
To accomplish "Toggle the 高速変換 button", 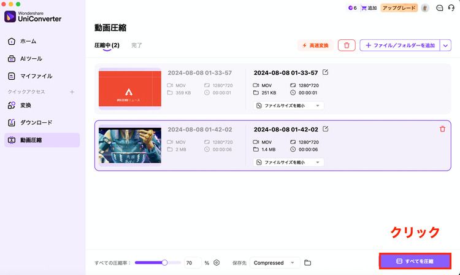I will [x=315, y=45].
